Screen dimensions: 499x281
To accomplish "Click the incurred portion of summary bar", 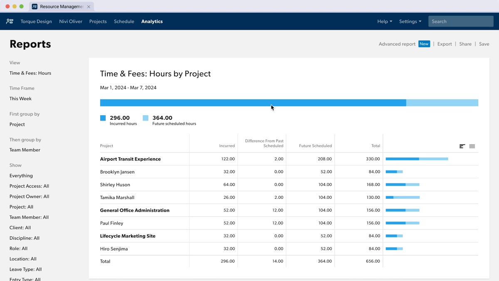I will pyautogui.click(x=253, y=103).
